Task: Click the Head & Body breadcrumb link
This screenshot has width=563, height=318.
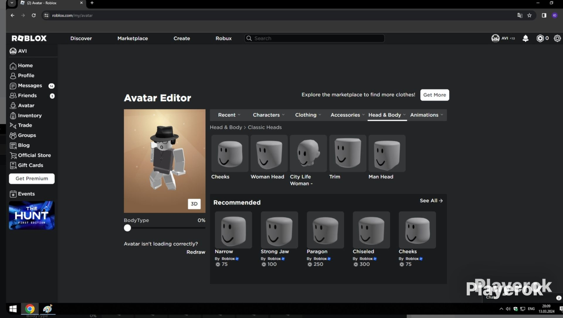Action: tap(226, 127)
